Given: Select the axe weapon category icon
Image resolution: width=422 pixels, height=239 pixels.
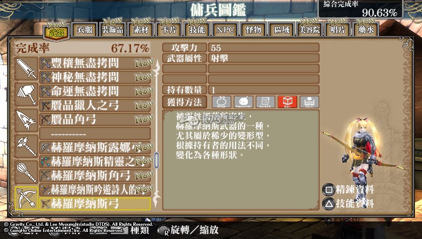Looking at the screenshot, I should click(26, 94).
